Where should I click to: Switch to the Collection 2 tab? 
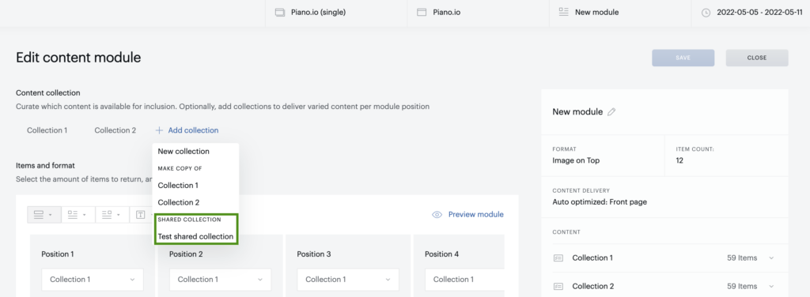[115, 130]
